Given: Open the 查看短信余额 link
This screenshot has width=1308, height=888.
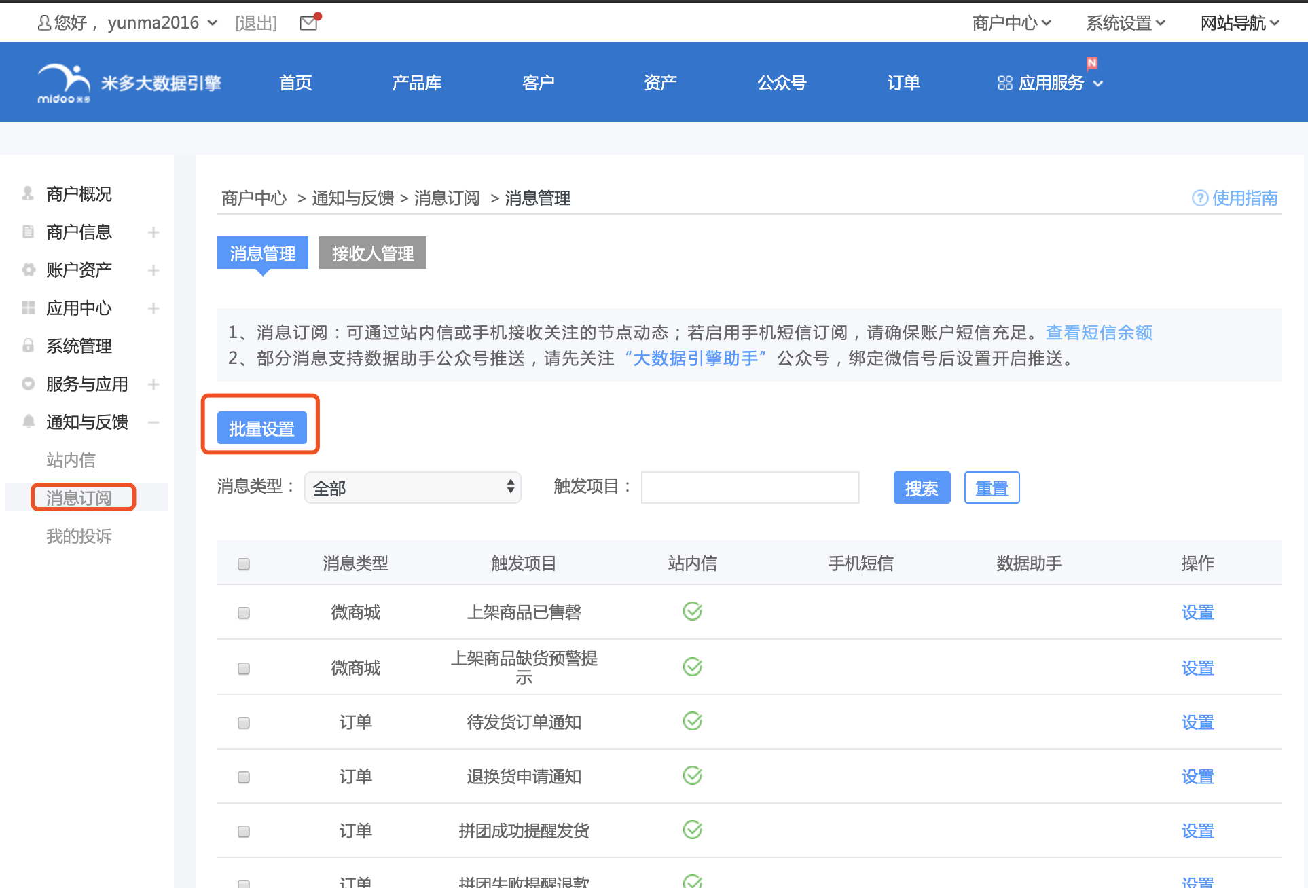Looking at the screenshot, I should click(1099, 333).
